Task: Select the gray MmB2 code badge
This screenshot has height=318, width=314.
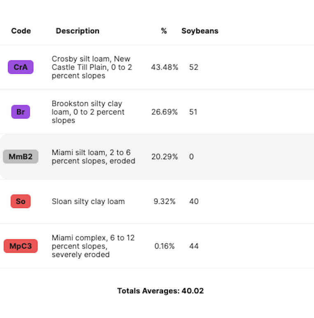Action: click(x=21, y=157)
